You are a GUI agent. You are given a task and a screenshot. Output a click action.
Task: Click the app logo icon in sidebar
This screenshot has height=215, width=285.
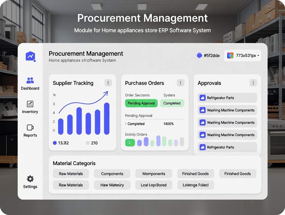(x=30, y=56)
